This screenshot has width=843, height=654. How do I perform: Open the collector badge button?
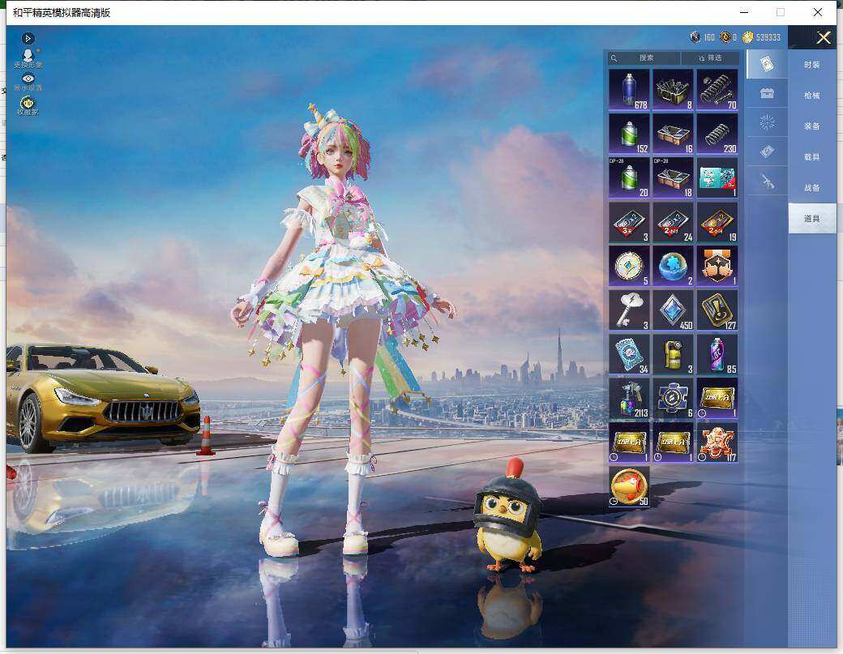tap(28, 105)
